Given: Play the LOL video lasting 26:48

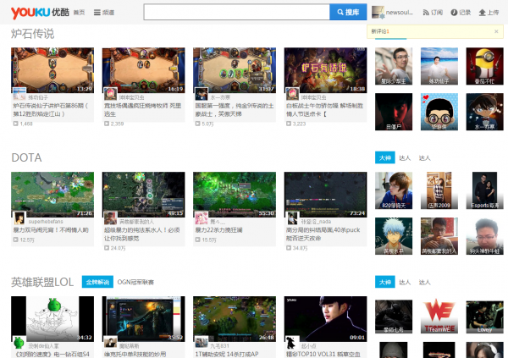Looking at the screenshot, I should [235, 319].
